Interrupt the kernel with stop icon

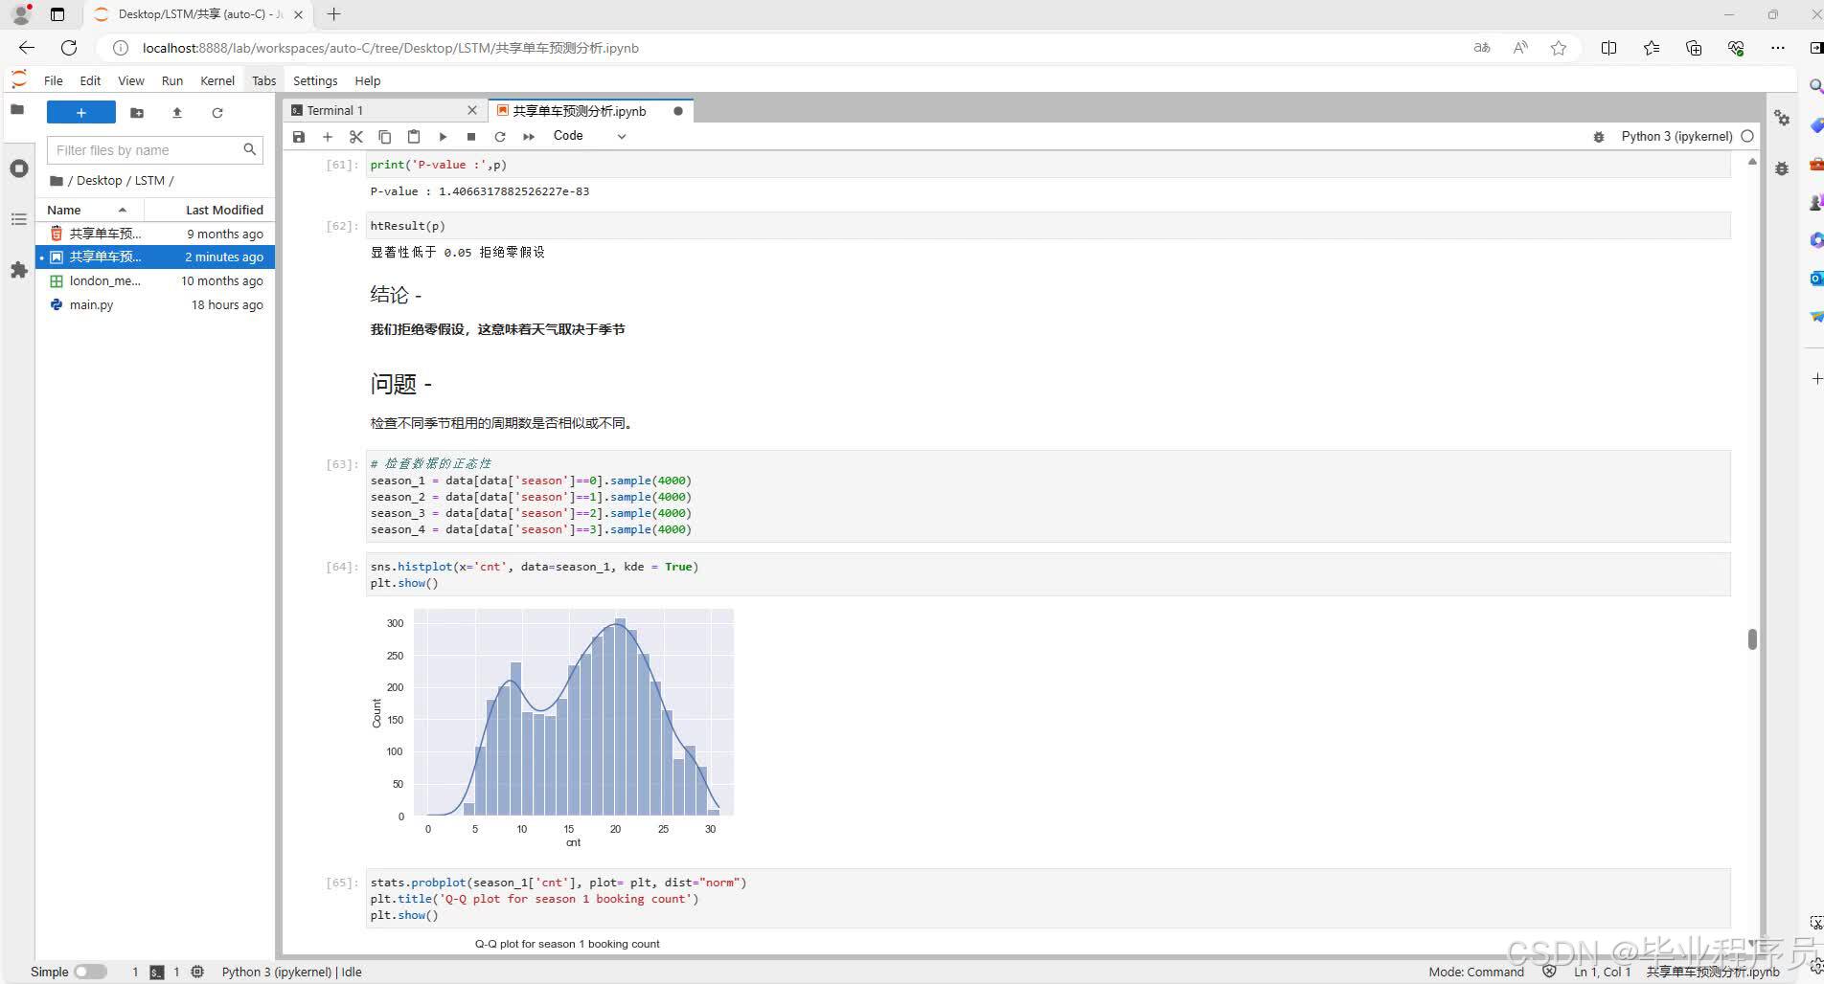pyautogui.click(x=471, y=137)
